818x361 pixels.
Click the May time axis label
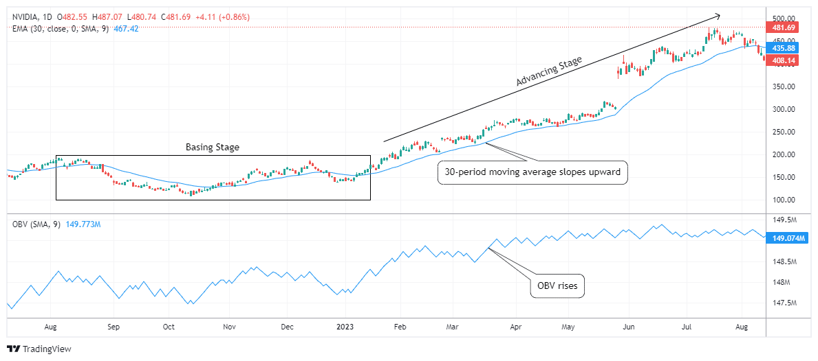pos(568,327)
